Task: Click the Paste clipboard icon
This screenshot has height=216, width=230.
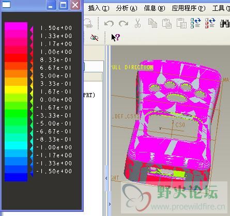Action: pos(167,23)
